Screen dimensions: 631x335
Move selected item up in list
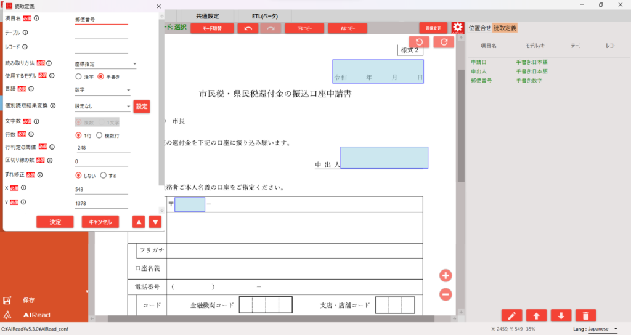pyautogui.click(x=536, y=315)
